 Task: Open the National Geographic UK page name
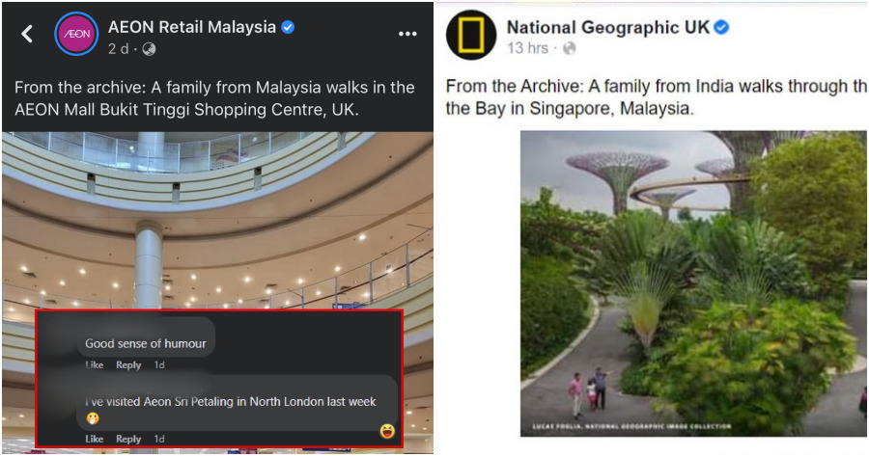[608, 27]
